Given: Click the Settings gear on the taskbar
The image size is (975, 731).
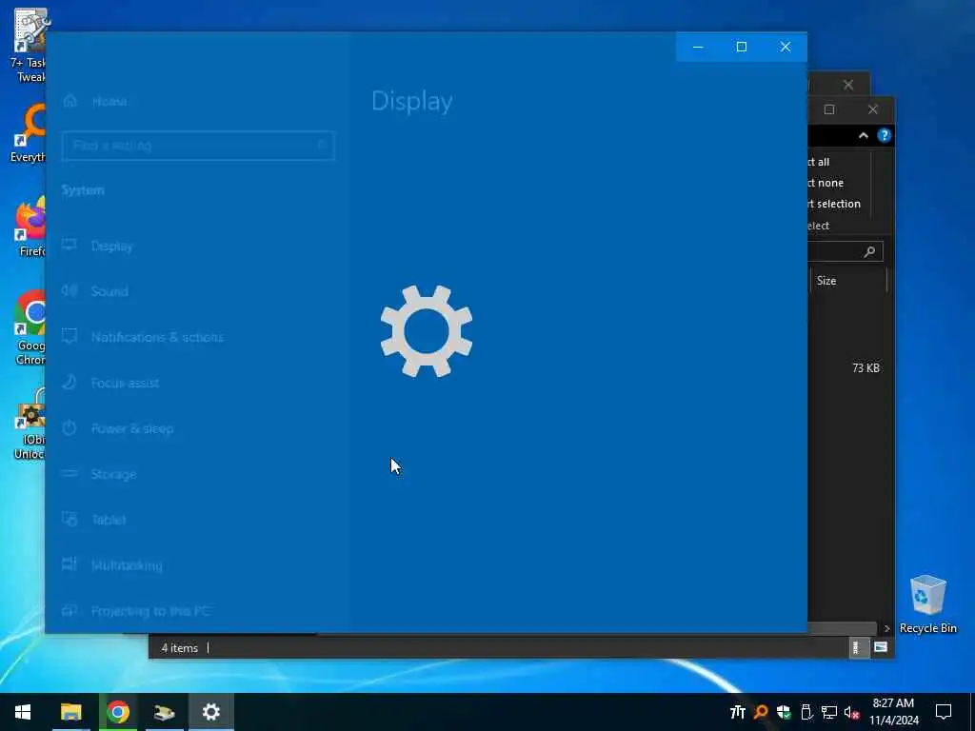Looking at the screenshot, I should (x=210, y=712).
